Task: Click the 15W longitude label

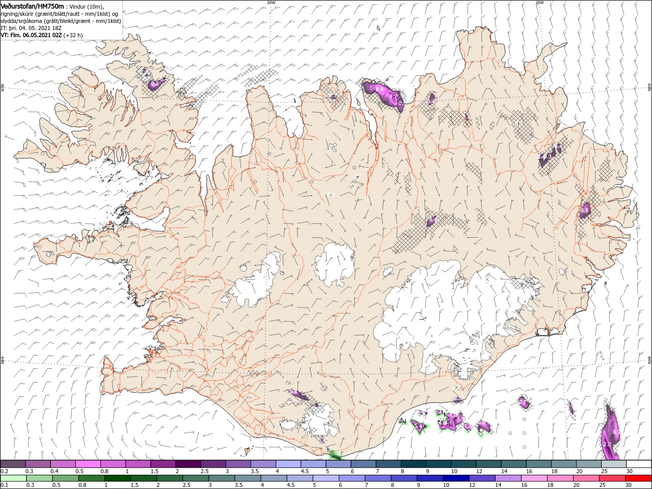Action: tap(539, 3)
